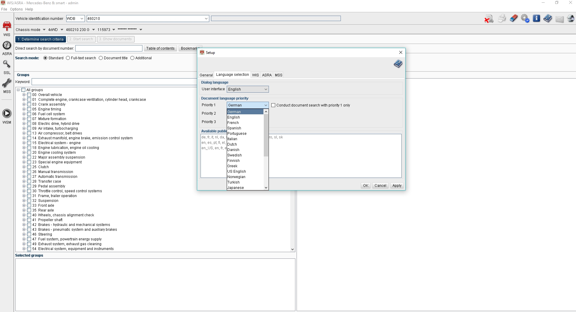The image size is (576, 312).
Task: Enable priority 1 only document search
Action: 273,105
